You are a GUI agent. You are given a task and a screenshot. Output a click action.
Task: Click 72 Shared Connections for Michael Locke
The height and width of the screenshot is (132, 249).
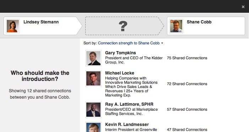coord(187,84)
